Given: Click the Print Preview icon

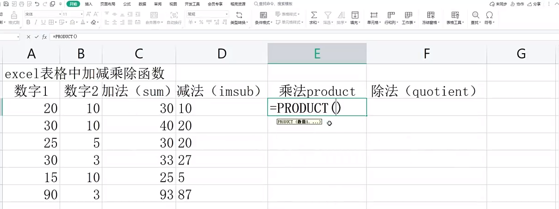Looking at the screenshot, I should (29, 4).
